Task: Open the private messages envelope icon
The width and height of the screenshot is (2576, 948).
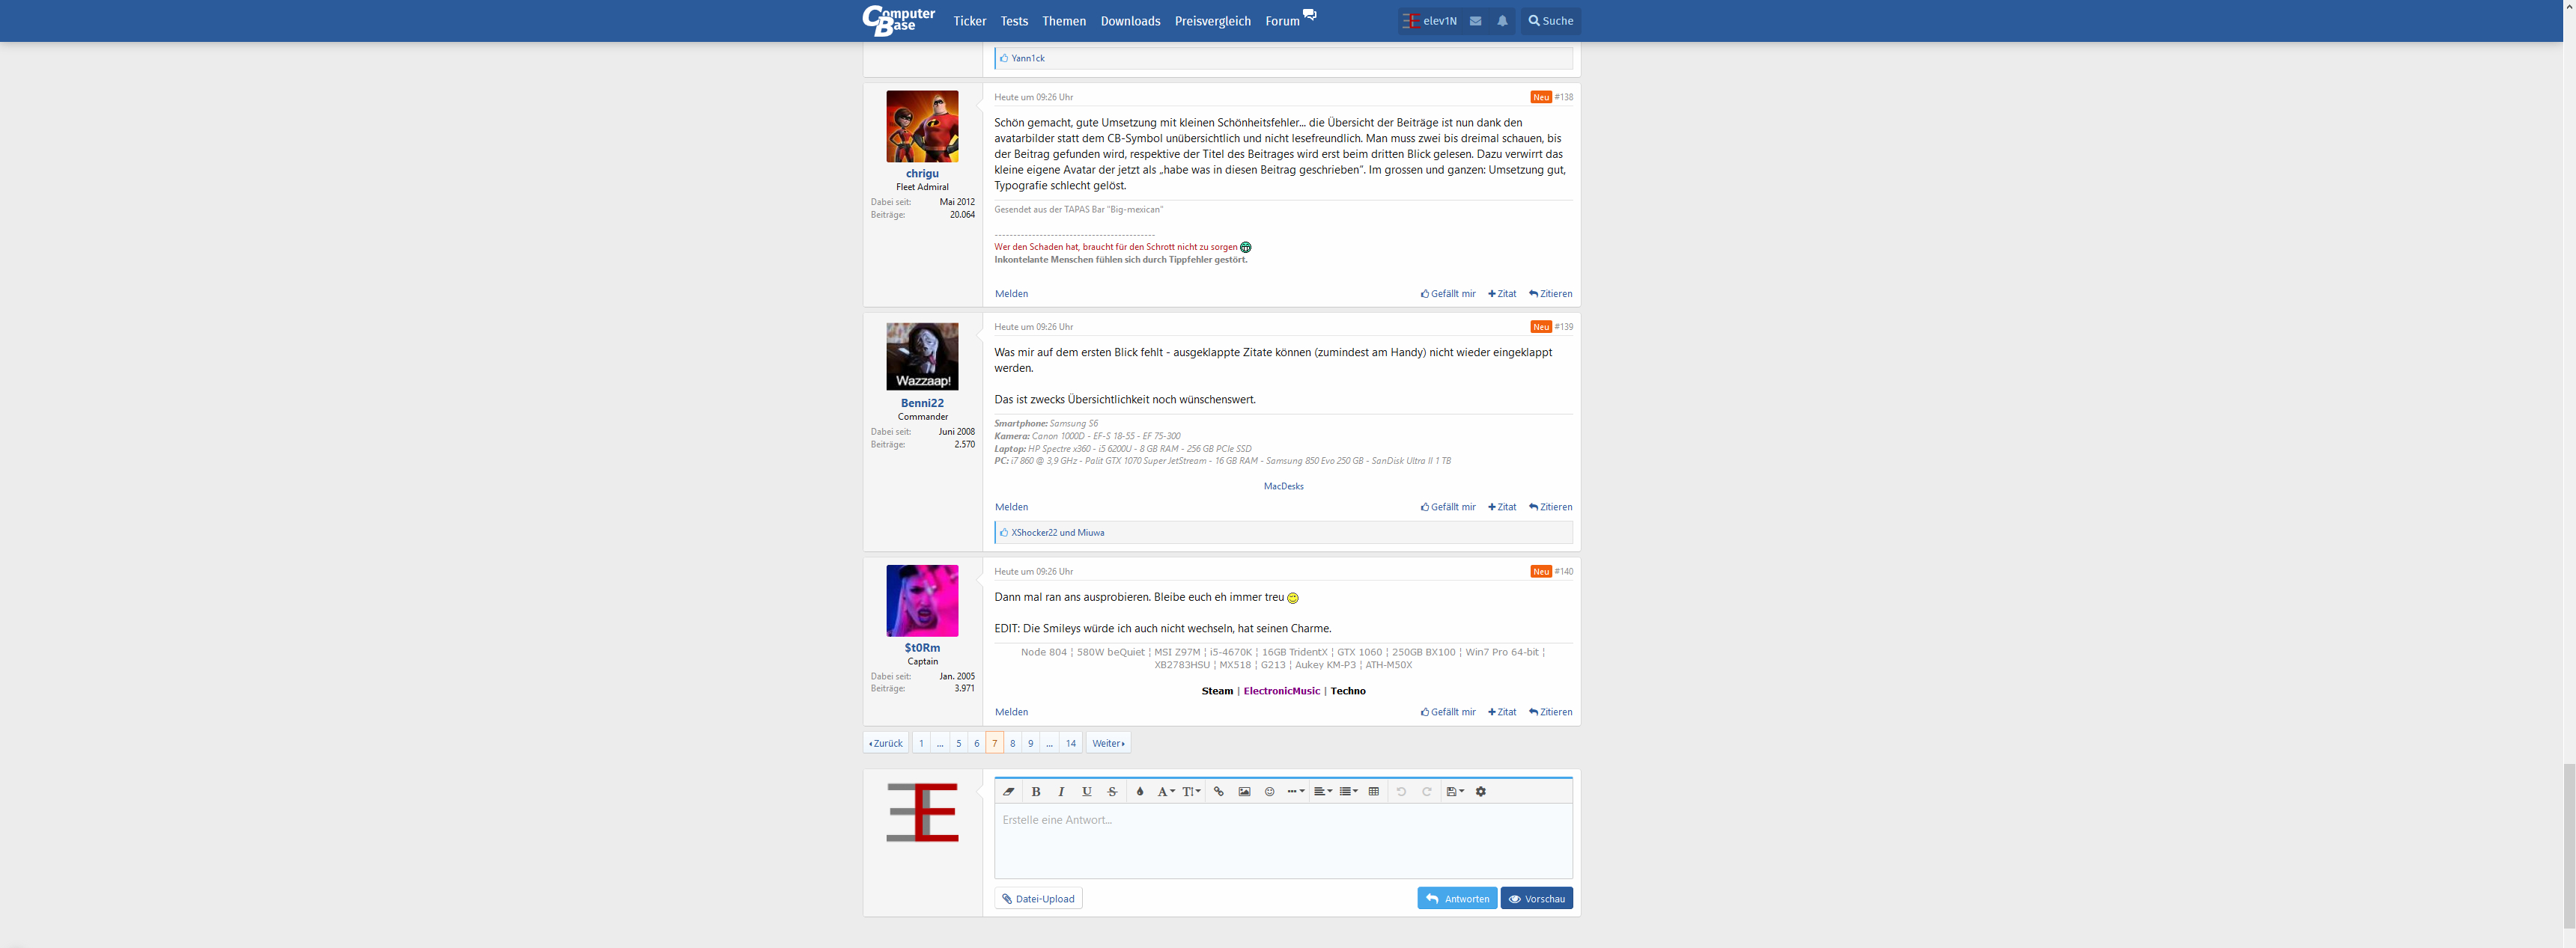Action: pos(1475,21)
